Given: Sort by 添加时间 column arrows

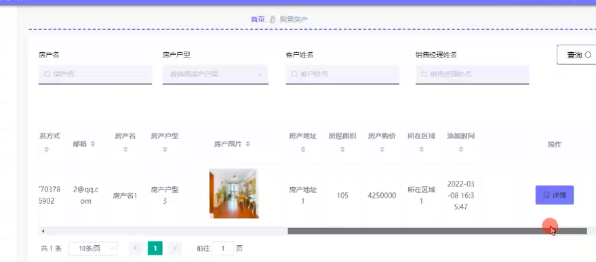Looking at the screenshot, I should click(x=461, y=150).
